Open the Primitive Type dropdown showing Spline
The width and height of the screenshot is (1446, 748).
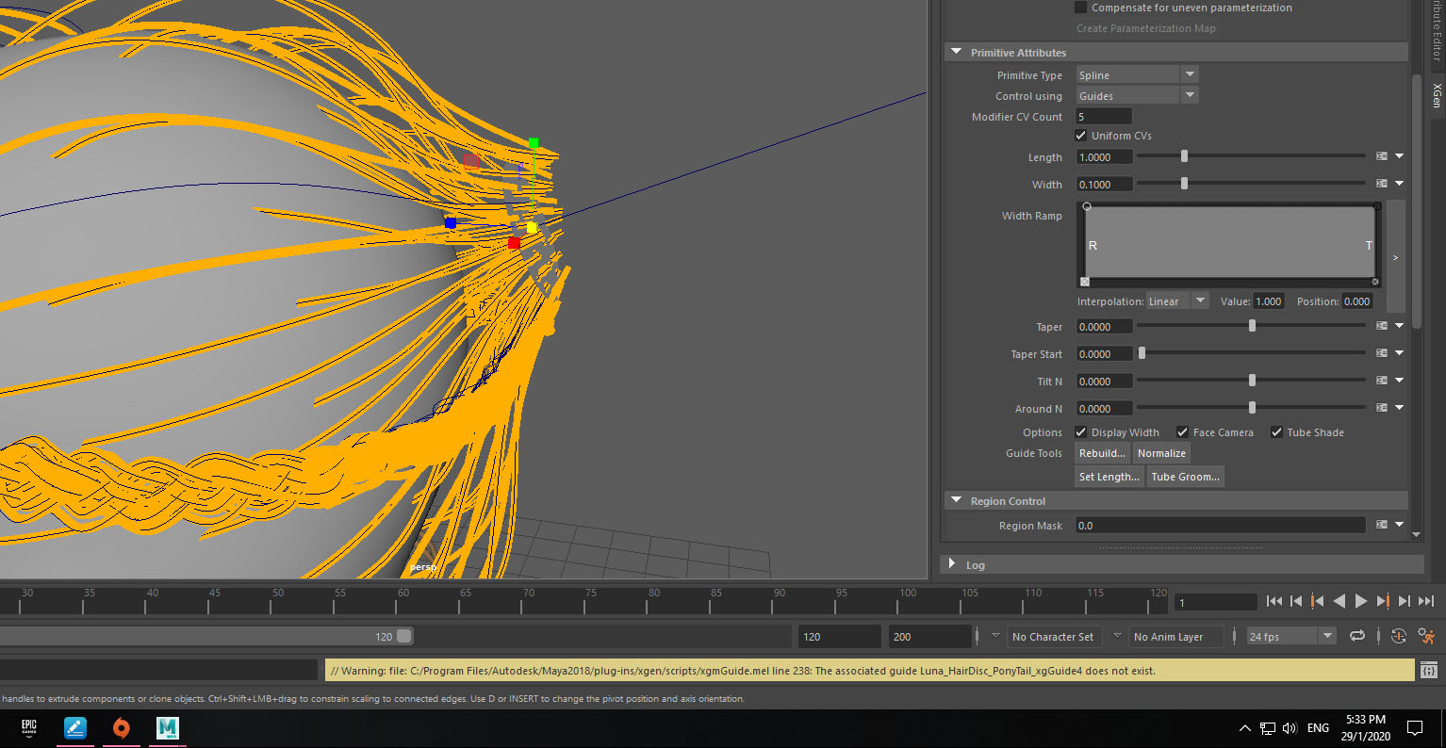1190,73
